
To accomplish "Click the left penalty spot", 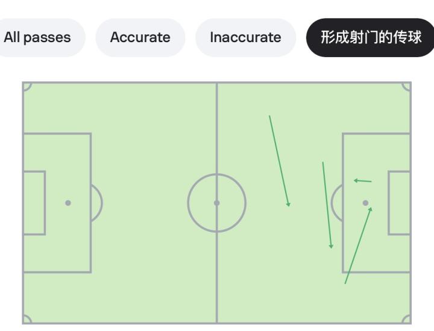I will click(68, 203).
